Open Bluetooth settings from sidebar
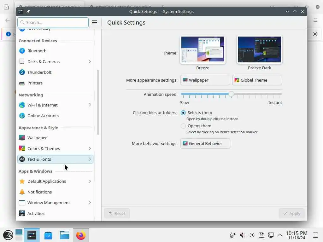 (x=55, y=51)
